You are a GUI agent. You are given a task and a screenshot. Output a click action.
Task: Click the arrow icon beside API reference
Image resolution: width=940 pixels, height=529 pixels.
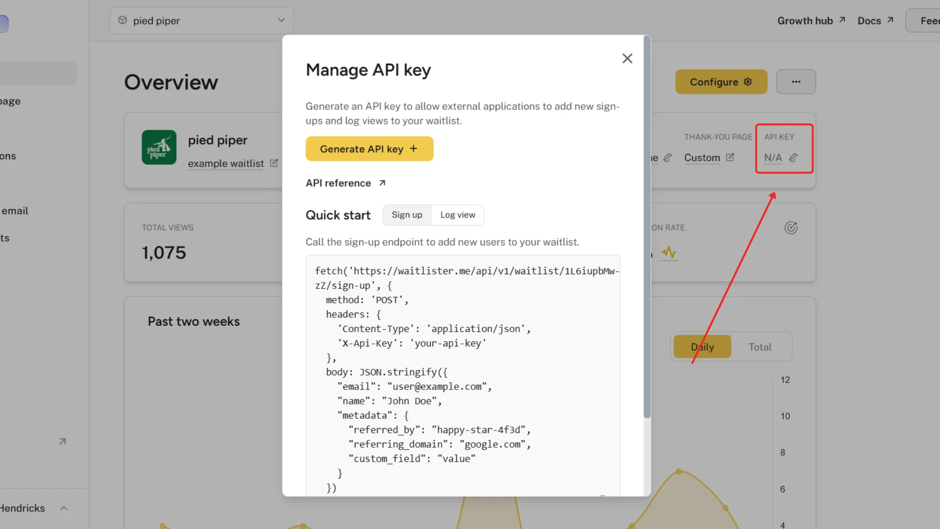[382, 183]
